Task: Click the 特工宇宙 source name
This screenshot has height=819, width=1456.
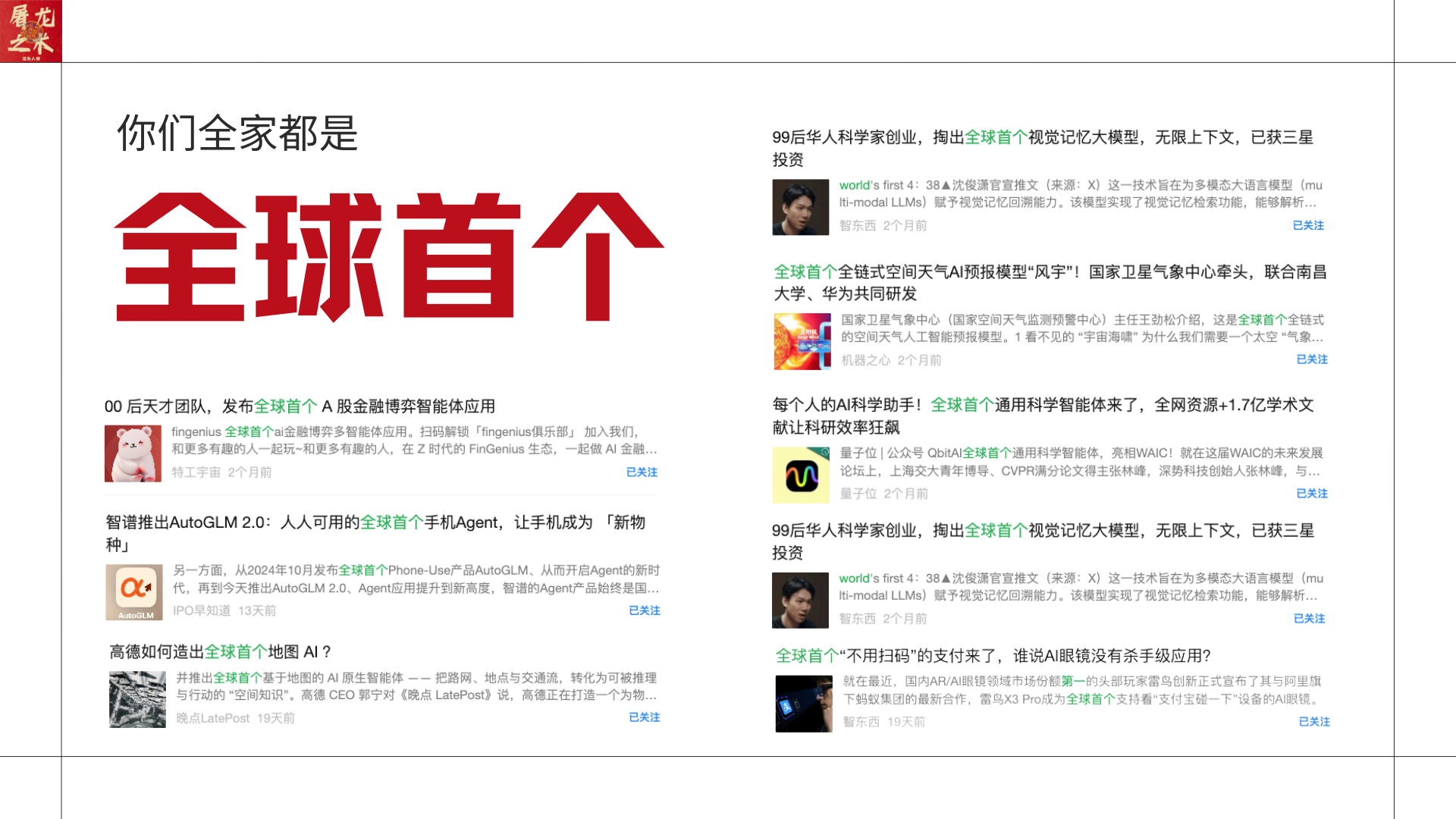Action: pyautogui.click(x=196, y=472)
